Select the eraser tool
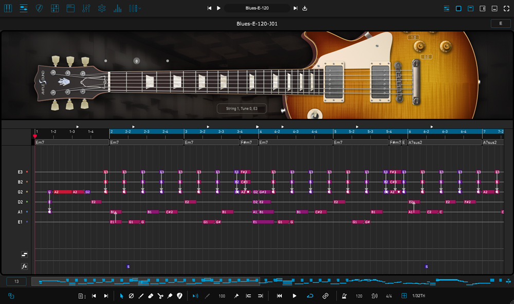The height and width of the screenshot is (304, 514). (151, 296)
